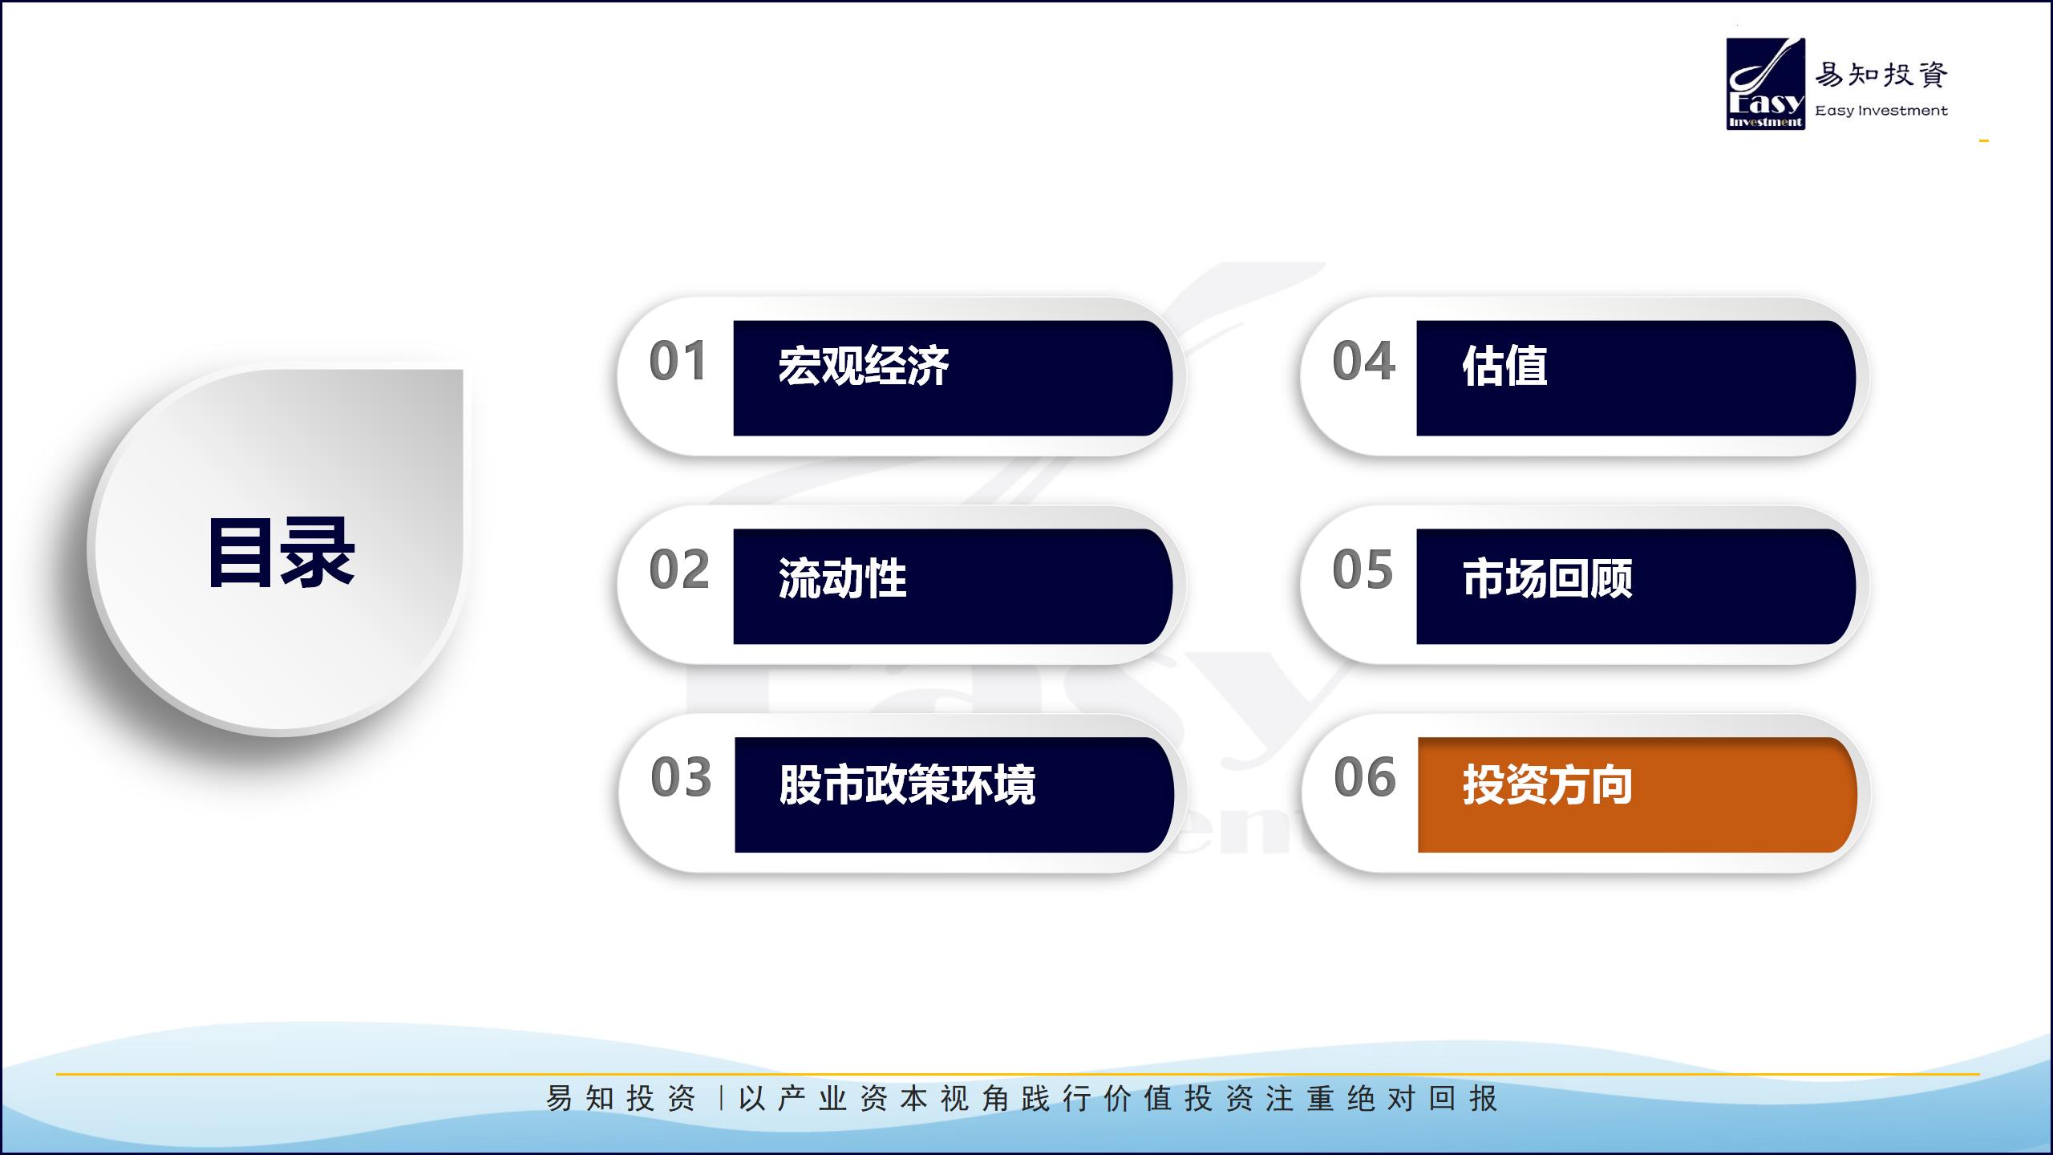Viewport: 2053px width, 1155px height.
Task: Click the 易知投資 company name text
Action: point(1881,75)
